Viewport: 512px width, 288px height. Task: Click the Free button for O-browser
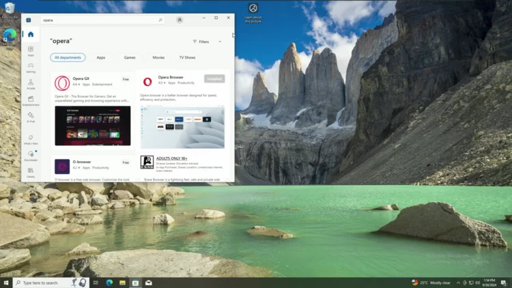[126, 162]
